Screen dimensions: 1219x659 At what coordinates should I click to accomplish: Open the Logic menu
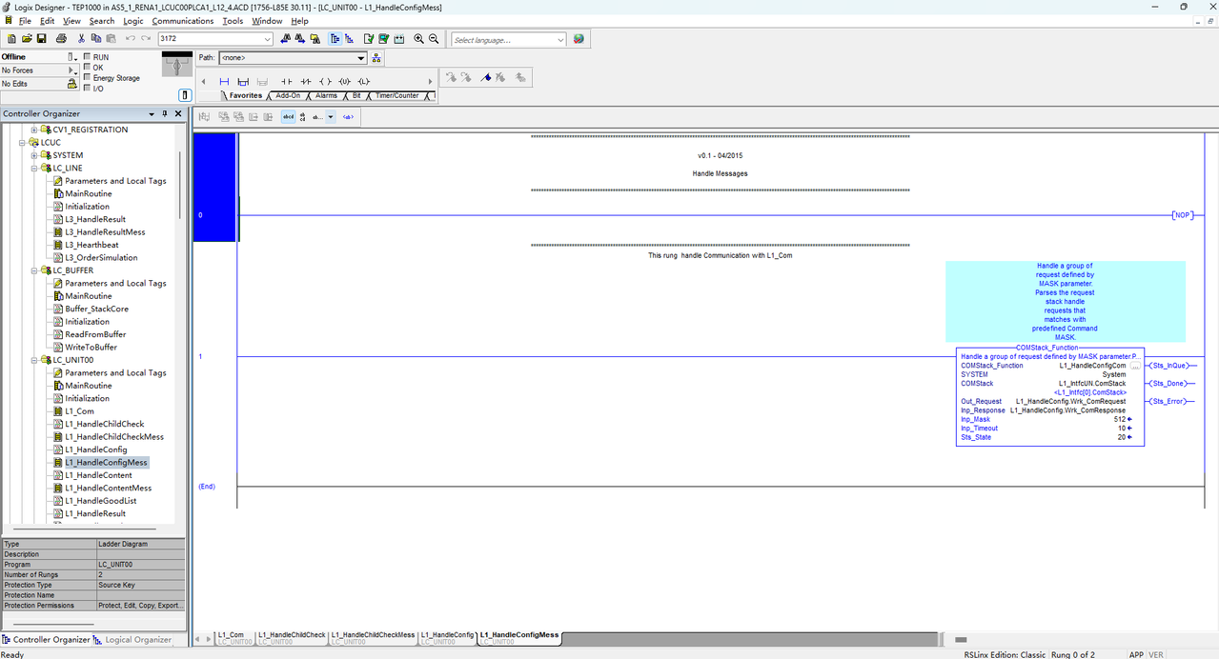132,21
